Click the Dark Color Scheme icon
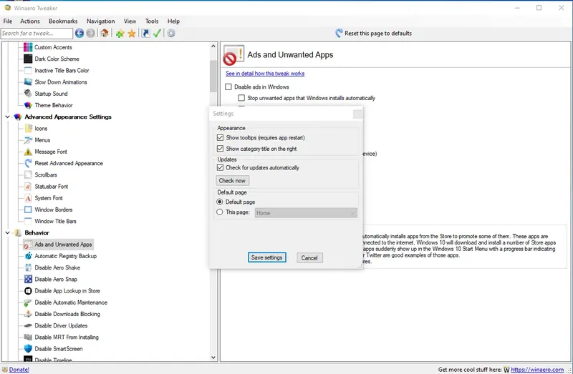This screenshot has width=573, height=374. pyautogui.click(x=28, y=59)
